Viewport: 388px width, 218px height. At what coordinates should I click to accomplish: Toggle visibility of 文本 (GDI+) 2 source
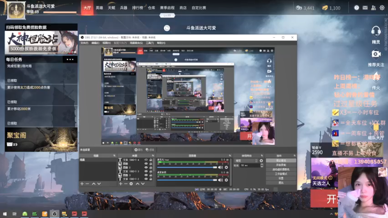(x=146, y=179)
